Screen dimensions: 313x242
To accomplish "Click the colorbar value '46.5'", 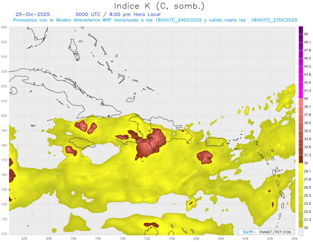I will (x=308, y=58).
